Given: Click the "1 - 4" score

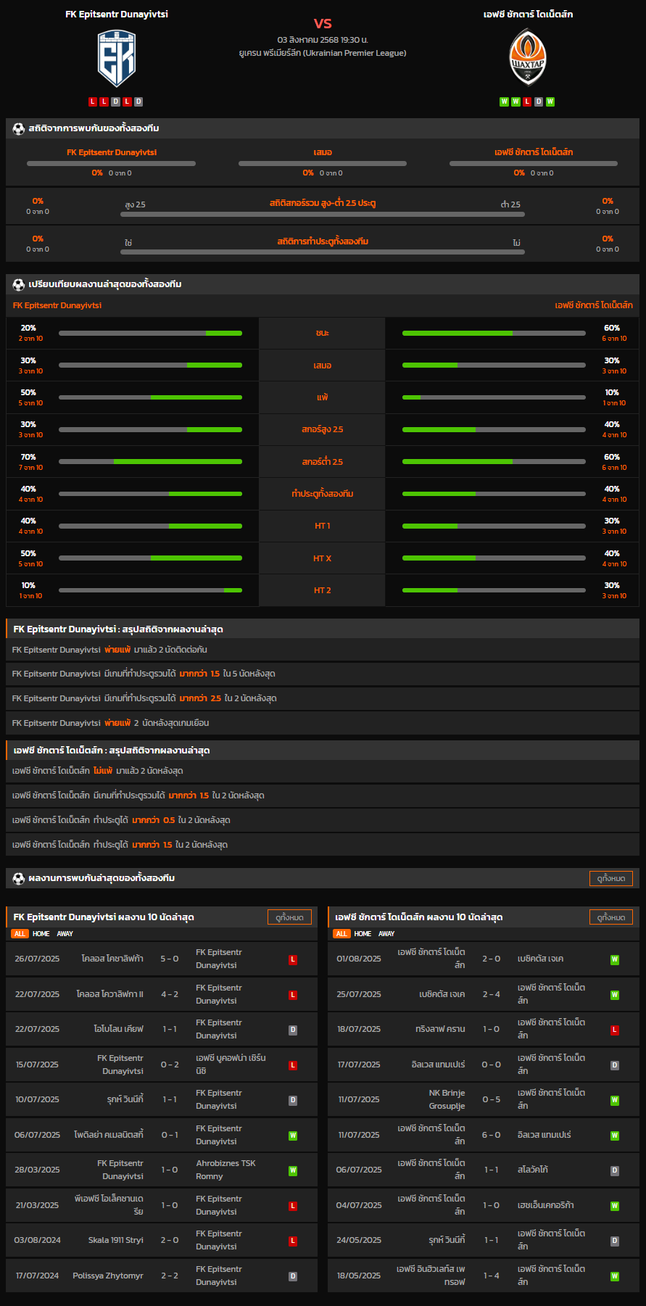Looking at the screenshot, I should click(x=491, y=1276).
